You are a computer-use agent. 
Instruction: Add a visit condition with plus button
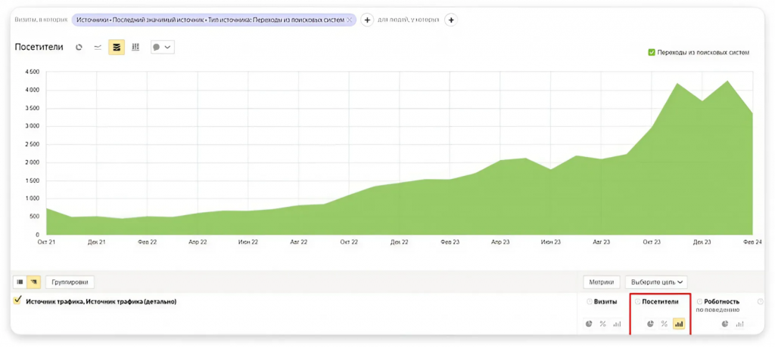coord(367,20)
